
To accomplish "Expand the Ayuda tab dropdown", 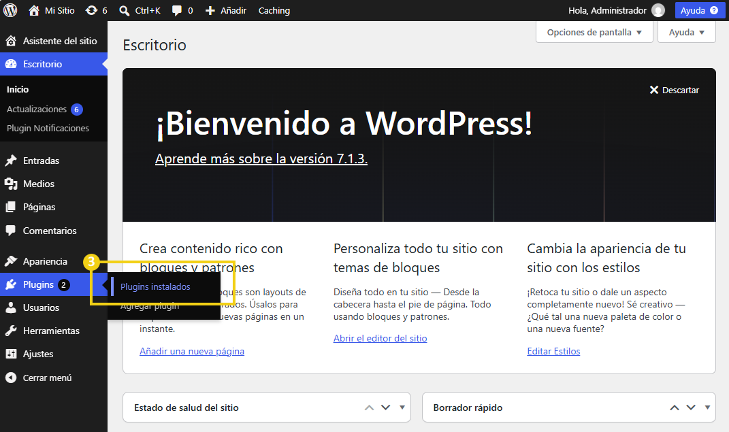I will [686, 32].
